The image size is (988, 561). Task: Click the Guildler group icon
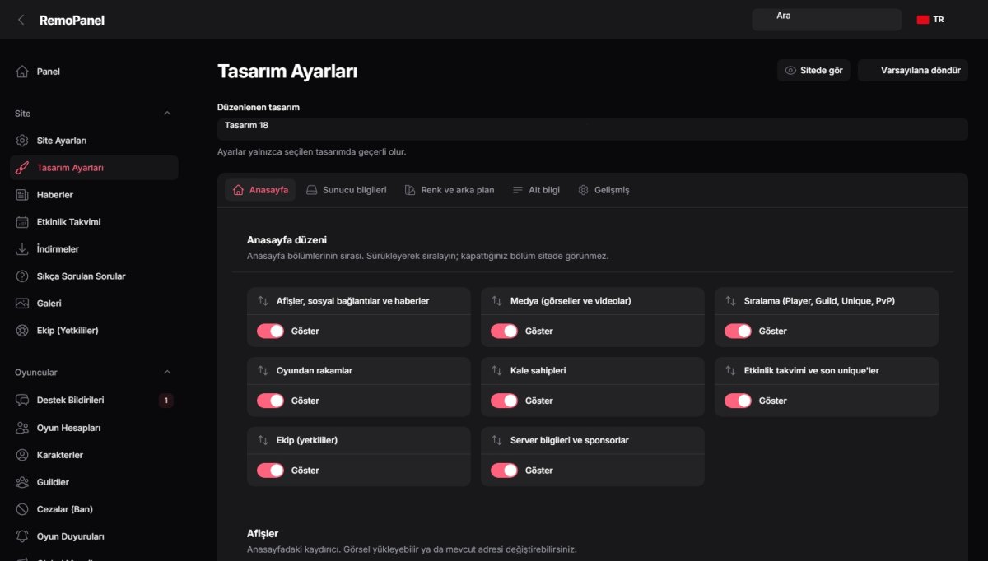tap(22, 482)
